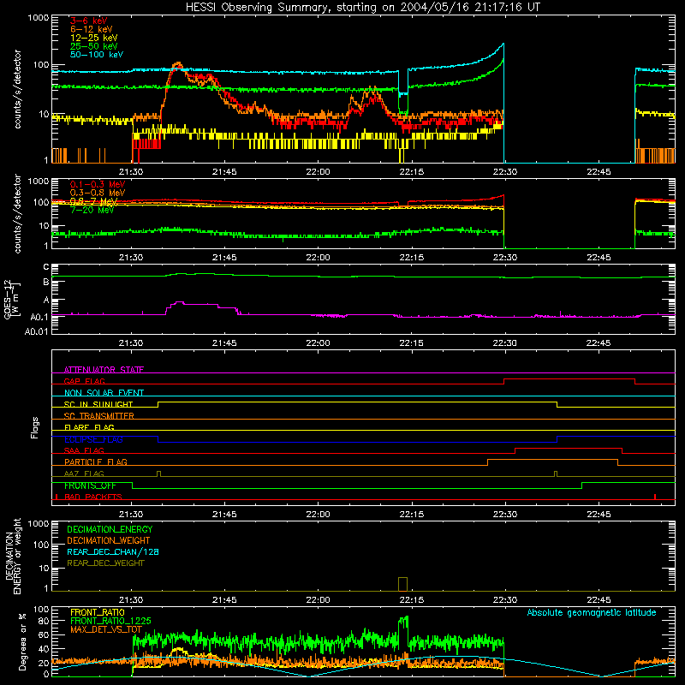Click the '0.3-0.8 MeV' legend label

point(98,193)
